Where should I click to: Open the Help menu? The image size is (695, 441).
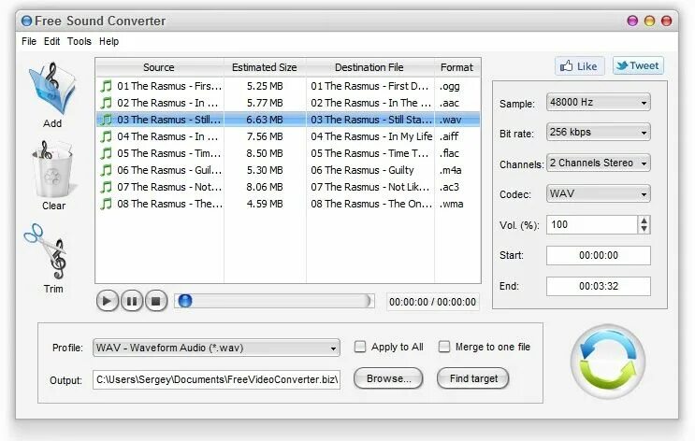coord(109,41)
